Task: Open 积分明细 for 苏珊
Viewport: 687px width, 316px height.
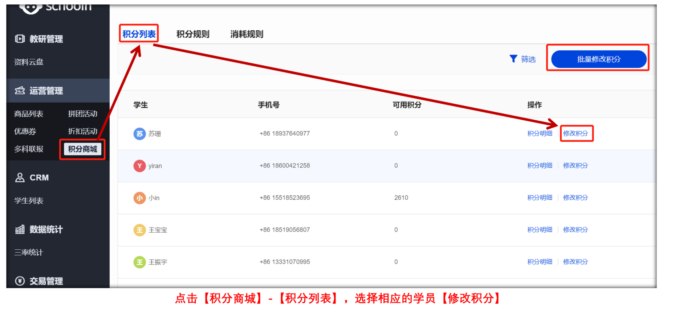Action: (x=540, y=133)
